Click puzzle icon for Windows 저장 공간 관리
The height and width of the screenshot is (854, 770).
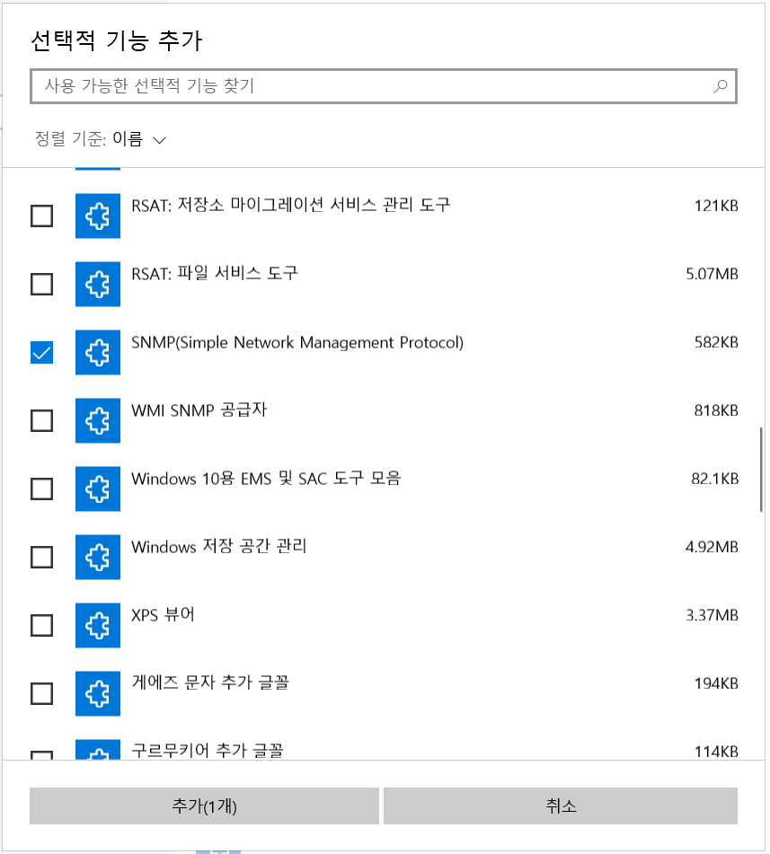[x=98, y=557]
